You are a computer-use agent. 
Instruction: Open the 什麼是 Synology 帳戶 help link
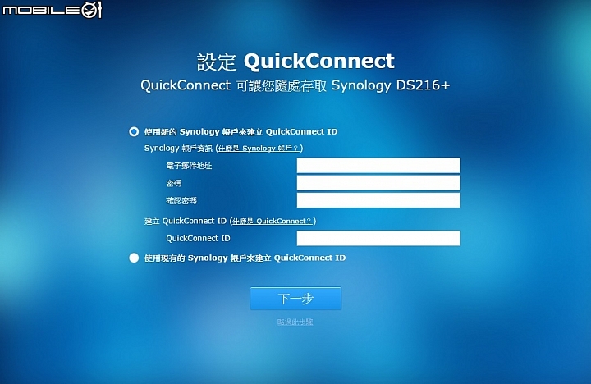(x=259, y=148)
